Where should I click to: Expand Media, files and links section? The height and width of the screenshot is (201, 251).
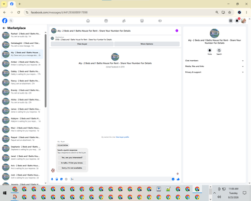pos(214,66)
